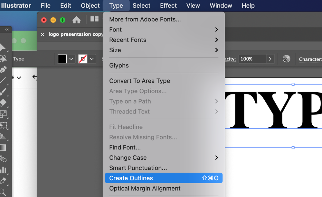Image resolution: width=322 pixels, height=197 pixels.
Task: Click the opacity 100% input field
Action: point(252,59)
